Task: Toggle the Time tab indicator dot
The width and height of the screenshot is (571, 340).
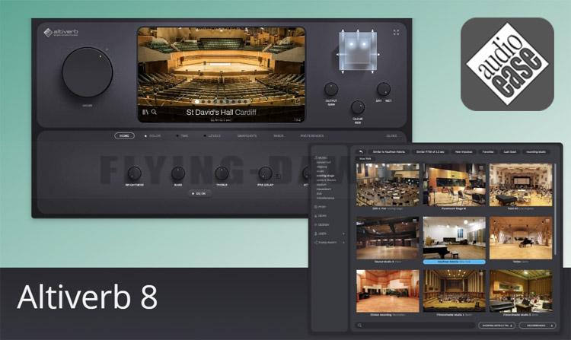Action: (177, 136)
